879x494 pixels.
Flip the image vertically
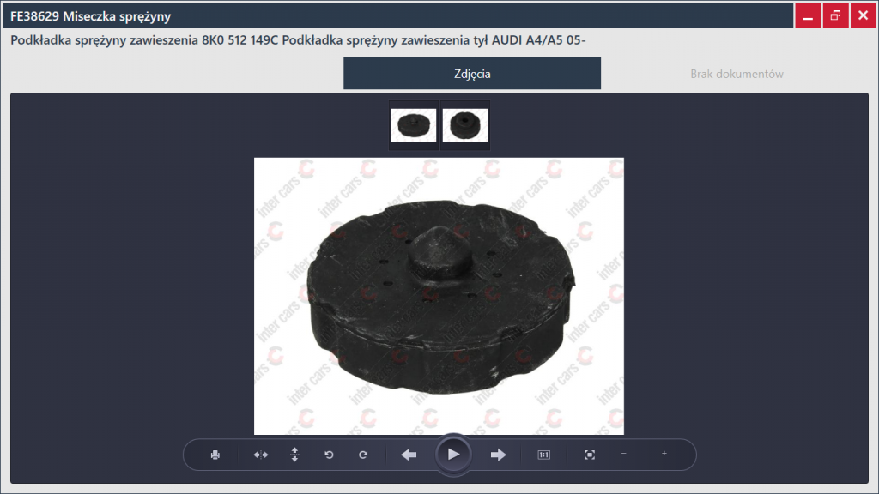[295, 455]
